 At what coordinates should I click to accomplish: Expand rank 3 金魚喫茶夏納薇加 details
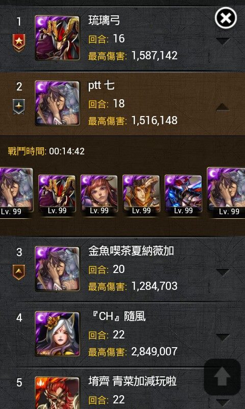tap(223, 272)
